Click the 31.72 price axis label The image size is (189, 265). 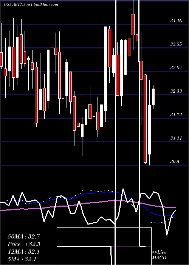tap(176, 115)
